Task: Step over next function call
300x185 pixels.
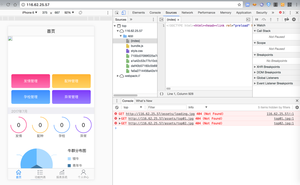Action: 264,20
